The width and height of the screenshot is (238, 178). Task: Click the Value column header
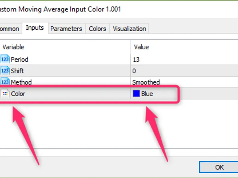click(141, 47)
